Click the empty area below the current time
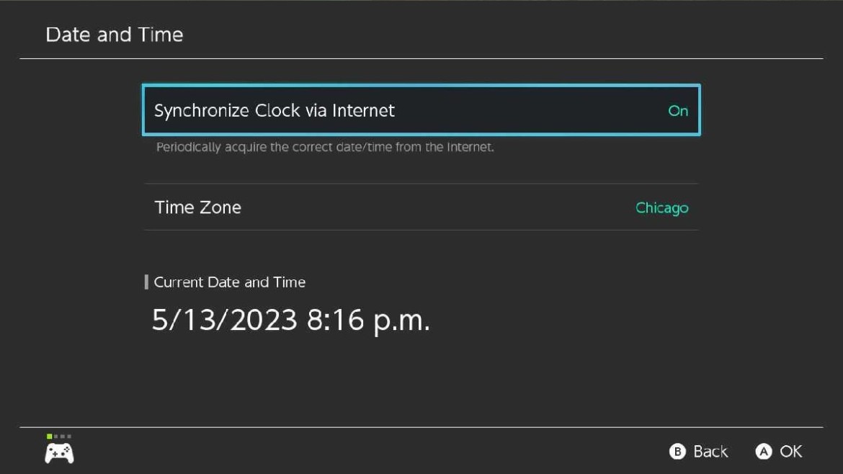 [x=421, y=382]
